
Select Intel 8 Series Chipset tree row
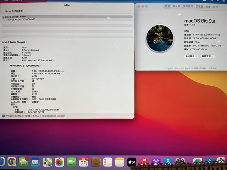pos(67,17)
